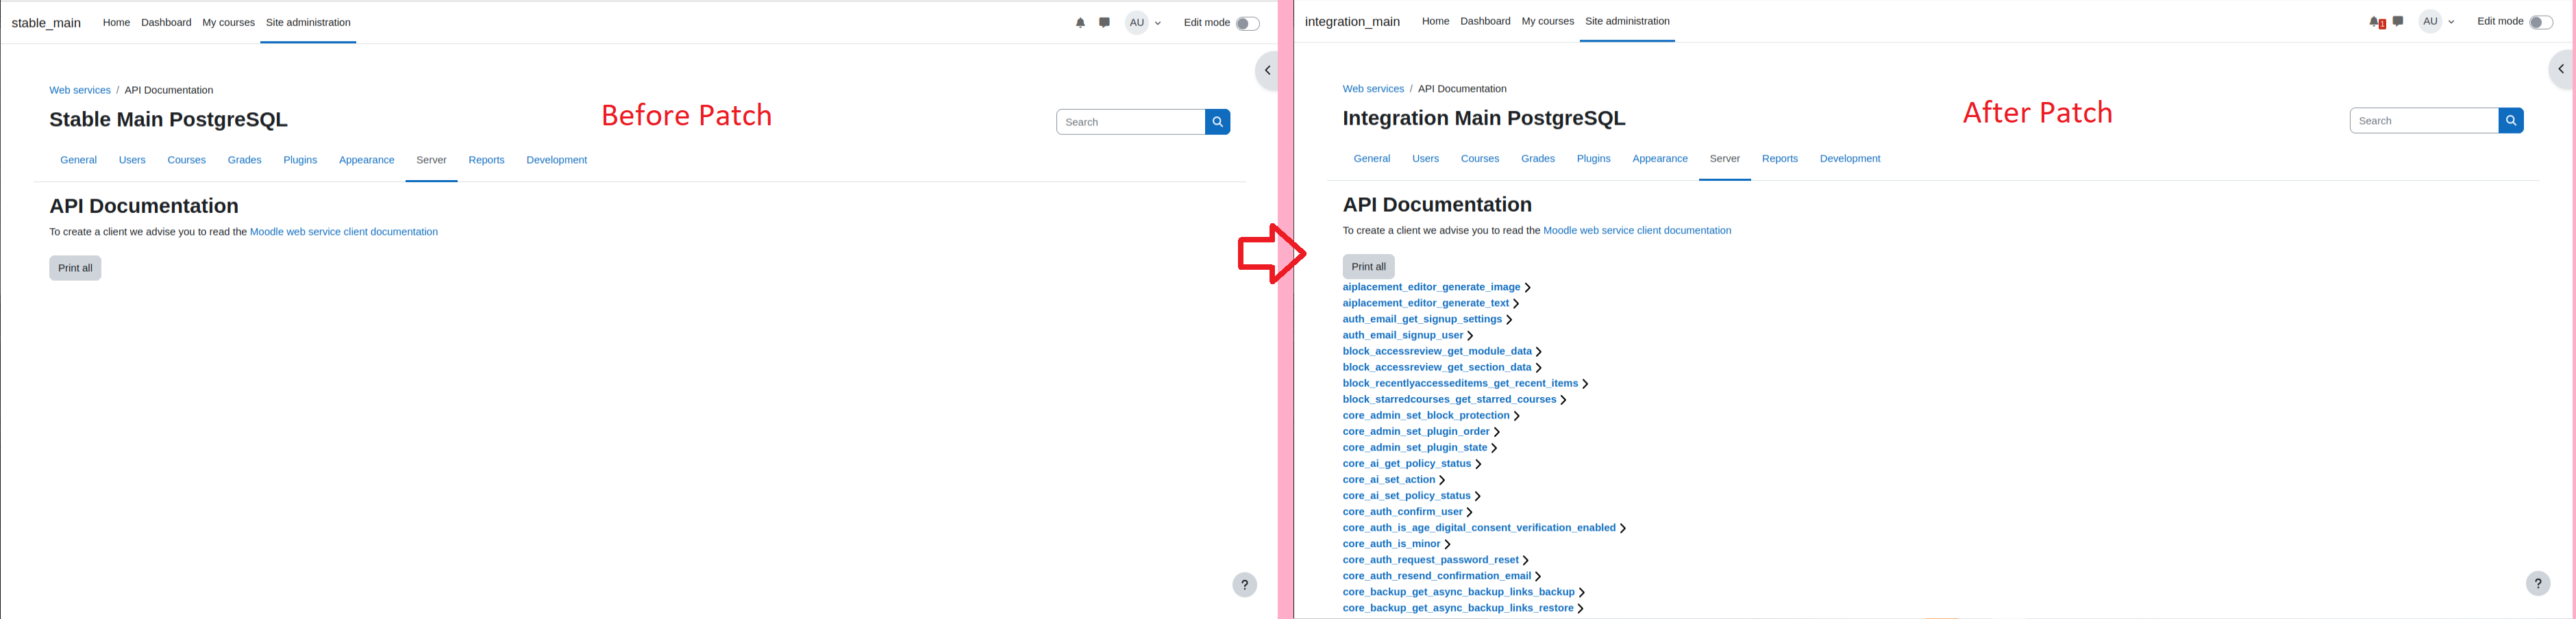Viewport: 2576px width, 619px height.
Task: Open Web services breadcrumb in integration_main
Action: 1373,89
